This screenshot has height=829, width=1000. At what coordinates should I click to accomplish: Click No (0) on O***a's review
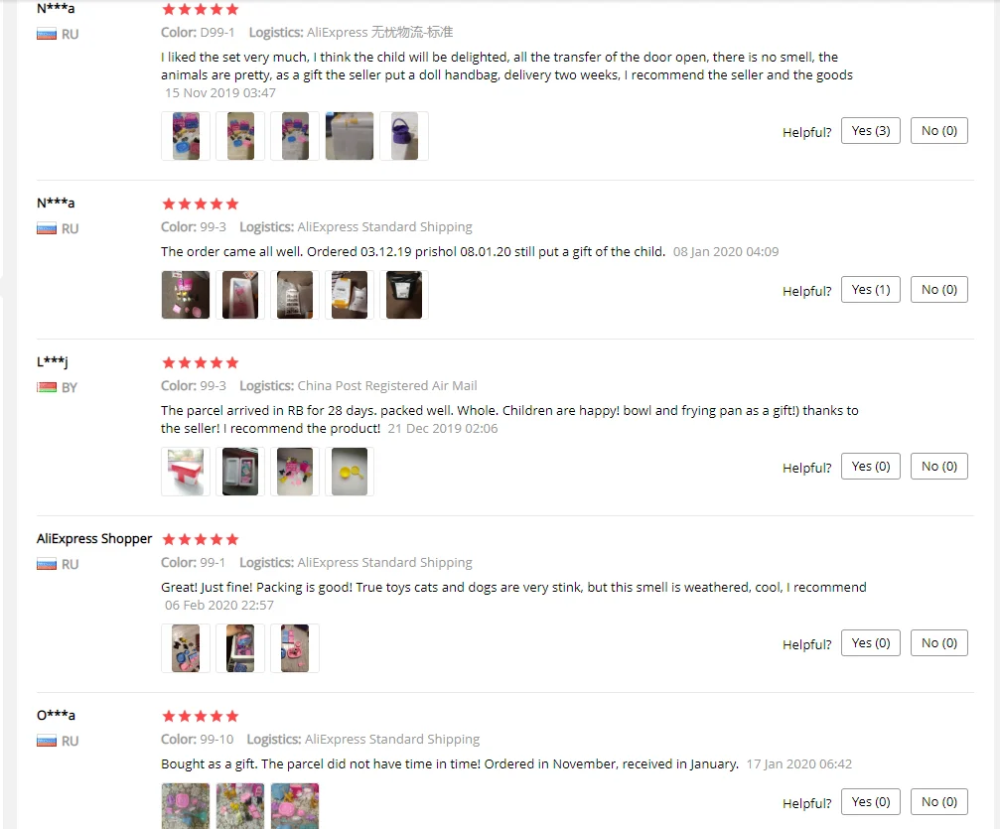pyautogui.click(x=938, y=801)
